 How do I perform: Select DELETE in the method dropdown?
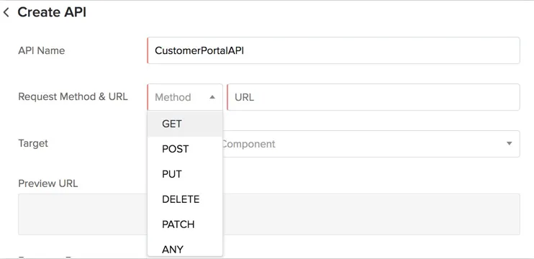(185, 199)
